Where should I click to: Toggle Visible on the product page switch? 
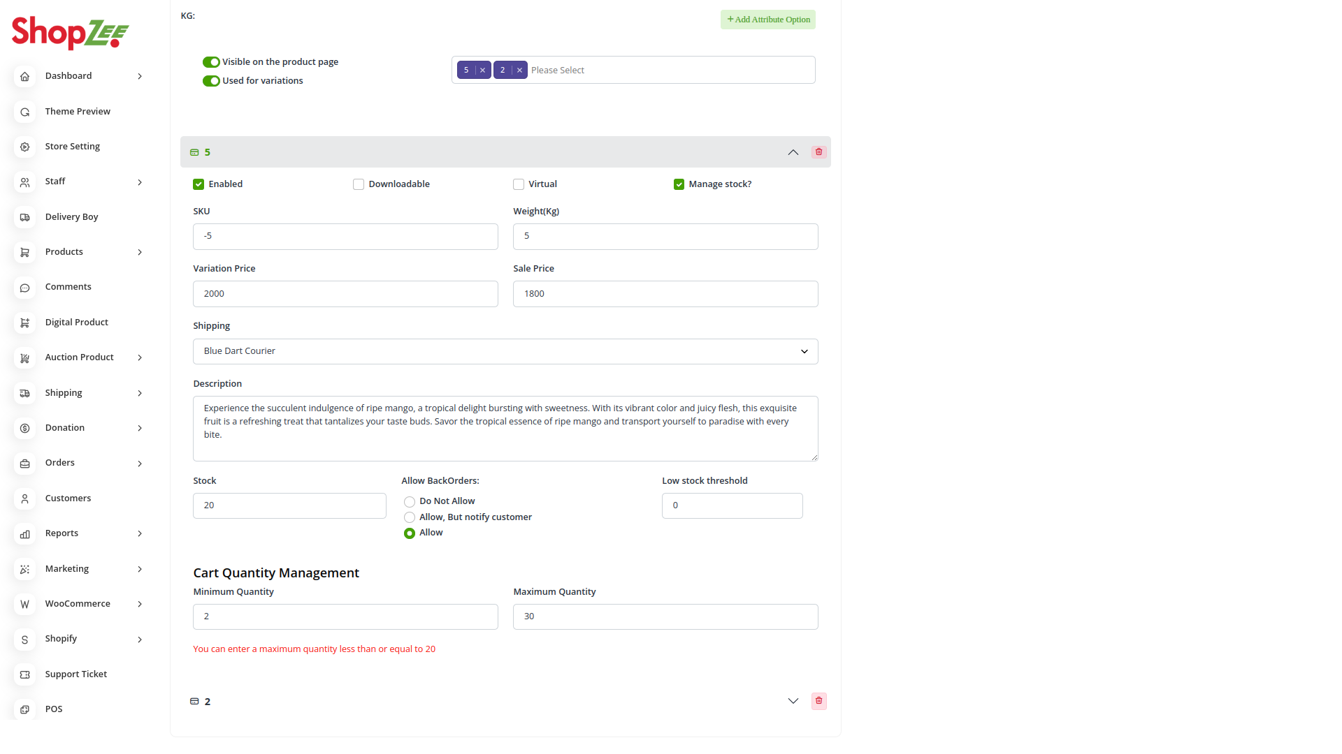(x=211, y=62)
